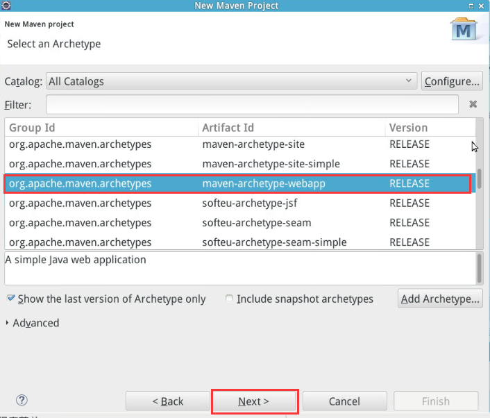Cancel the Maven project wizard

(x=344, y=401)
